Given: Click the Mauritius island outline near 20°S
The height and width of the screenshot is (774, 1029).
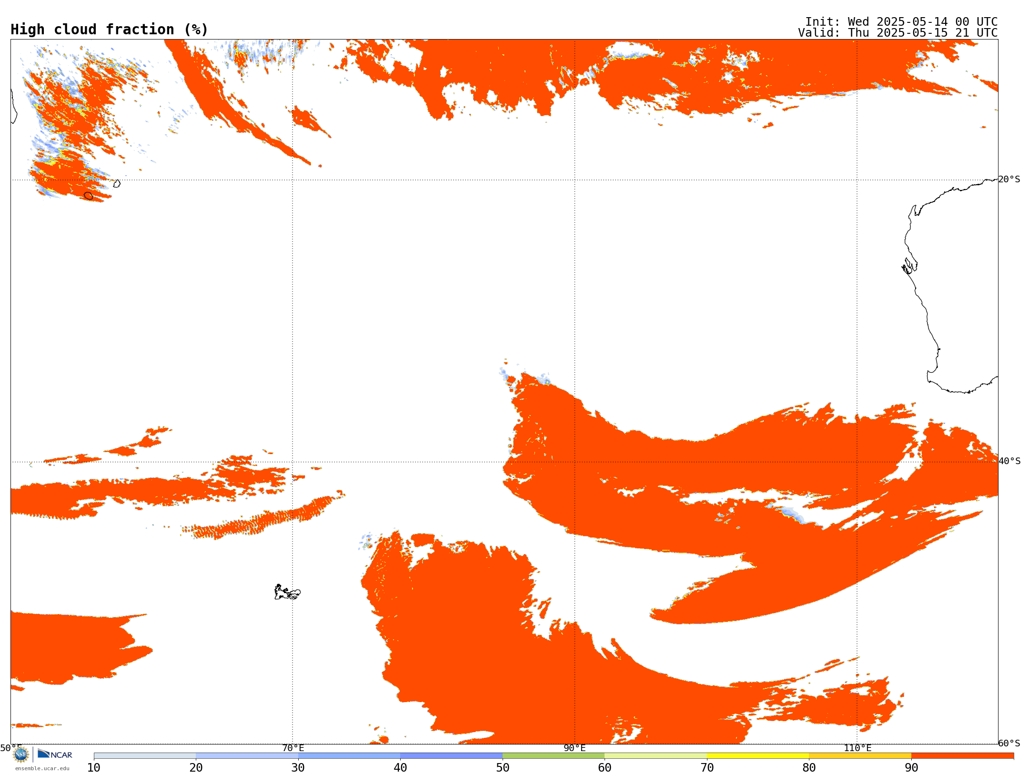Looking at the screenshot, I should [117, 183].
